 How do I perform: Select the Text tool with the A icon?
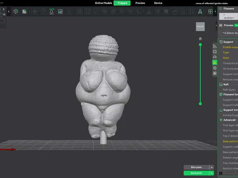pos(200,11)
